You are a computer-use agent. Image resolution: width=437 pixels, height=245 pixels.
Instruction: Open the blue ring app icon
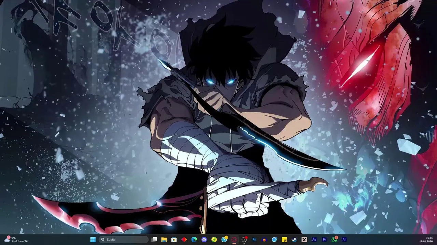pyautogui.click(x=274, y=240)
